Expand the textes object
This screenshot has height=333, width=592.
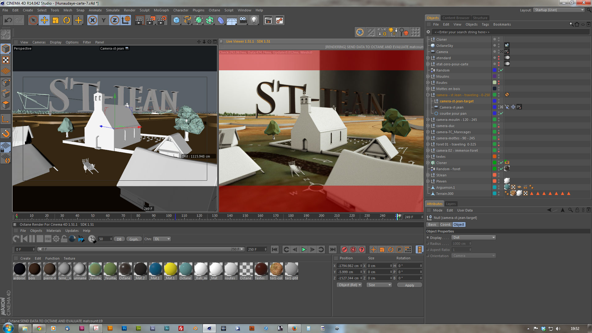[428, 157]
